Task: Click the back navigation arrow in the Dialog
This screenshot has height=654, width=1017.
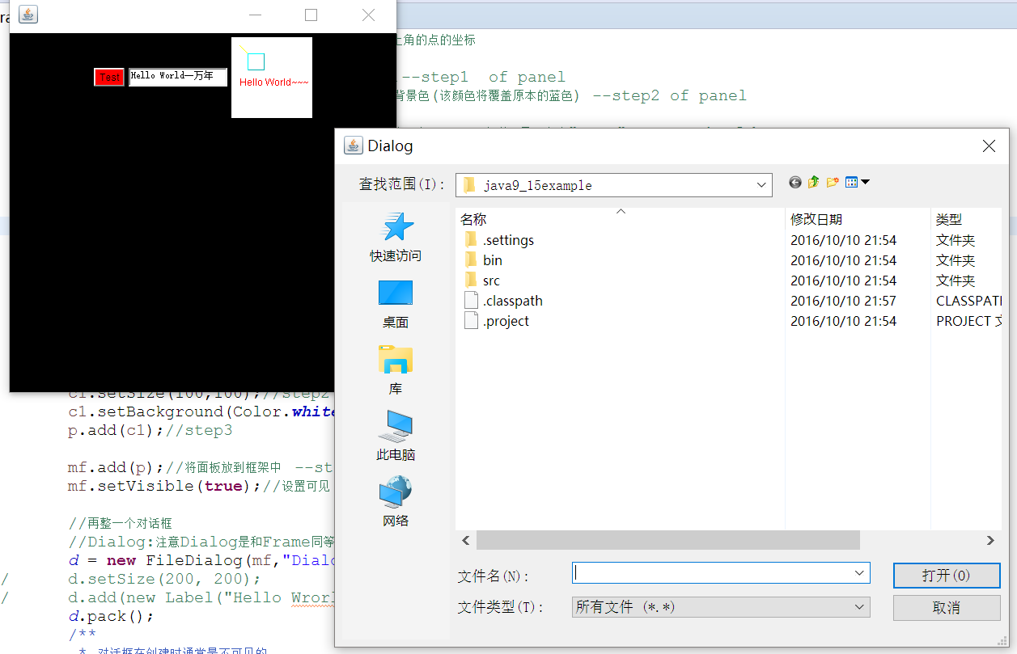Action: (x=795, y=182)
